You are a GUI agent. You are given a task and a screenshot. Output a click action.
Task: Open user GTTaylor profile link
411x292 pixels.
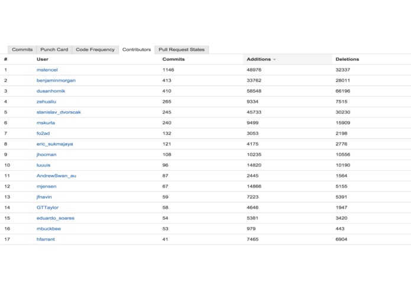[x=47, y=207]
